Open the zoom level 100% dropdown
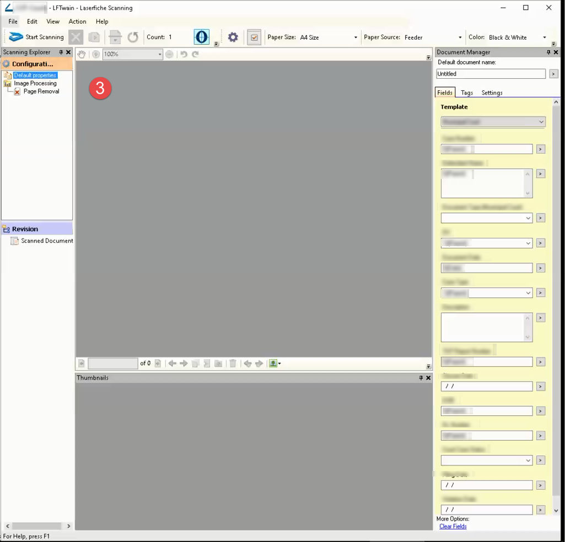 point(160,54)
